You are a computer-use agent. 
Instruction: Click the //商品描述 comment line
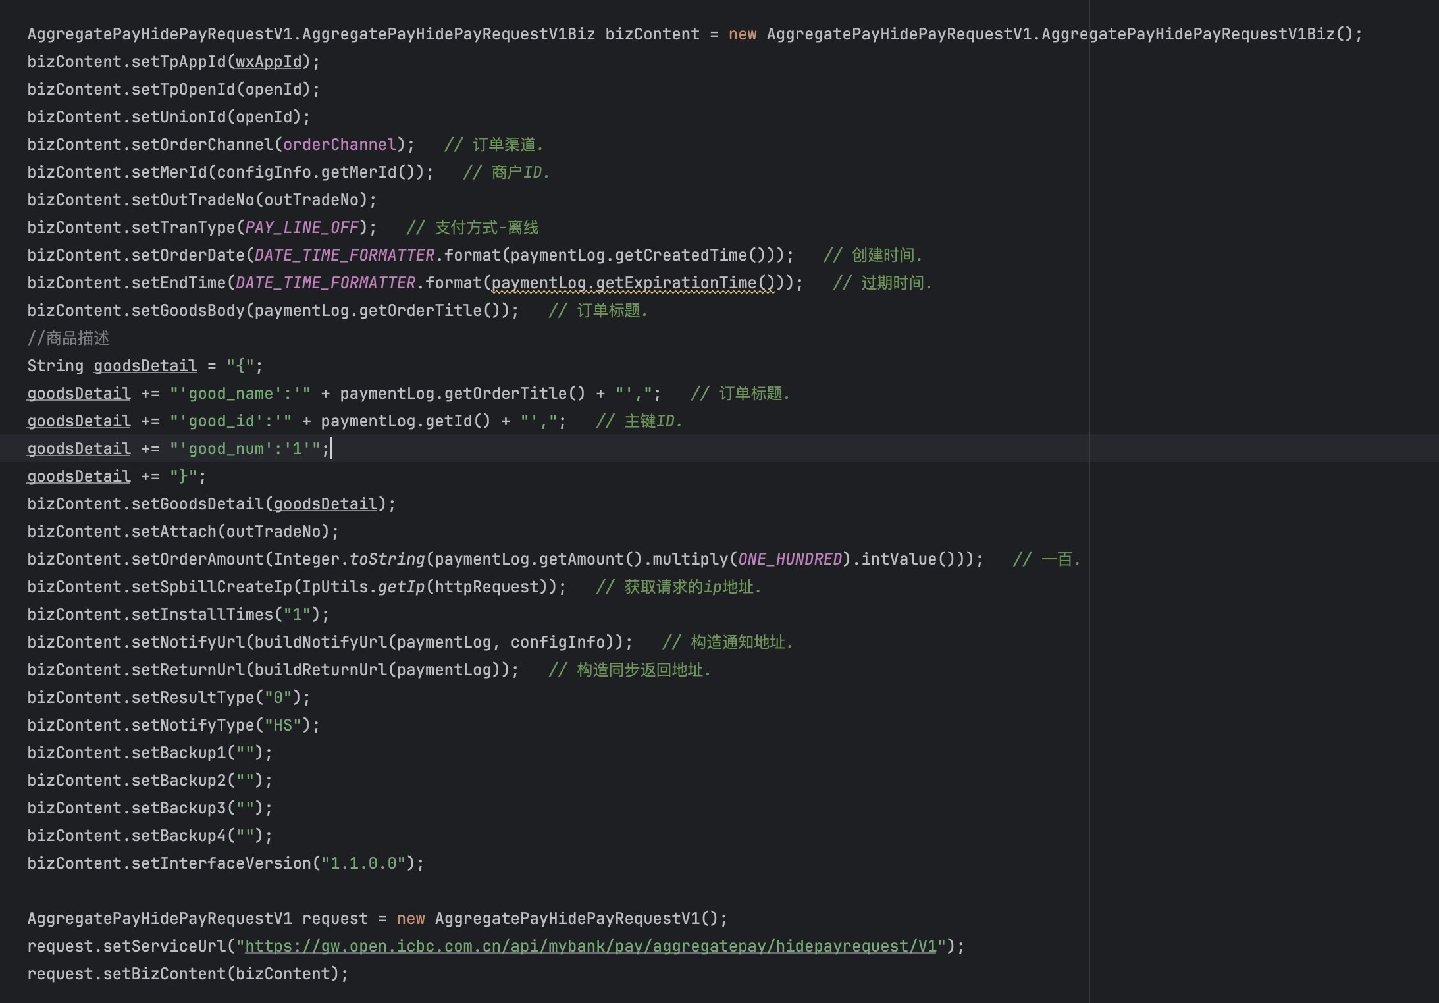click(x=68, y=338)
